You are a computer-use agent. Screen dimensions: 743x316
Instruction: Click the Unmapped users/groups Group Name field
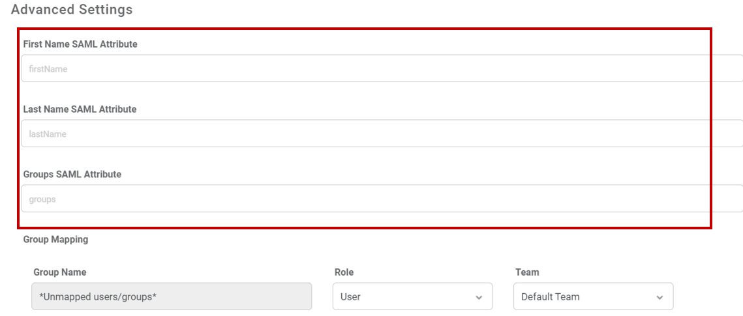point(172,296)
